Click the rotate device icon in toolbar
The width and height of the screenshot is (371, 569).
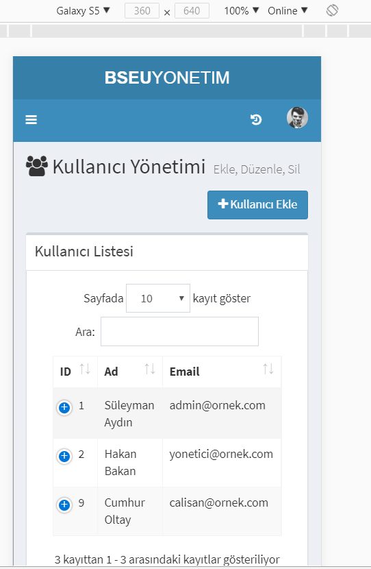point(332,10)
